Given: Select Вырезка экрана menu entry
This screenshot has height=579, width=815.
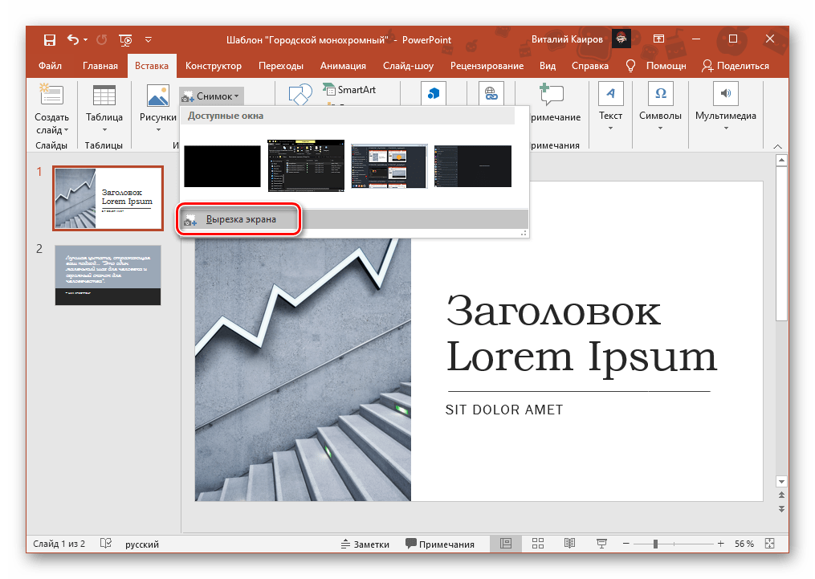Looking at the screenshot, I should pos(240,219).
